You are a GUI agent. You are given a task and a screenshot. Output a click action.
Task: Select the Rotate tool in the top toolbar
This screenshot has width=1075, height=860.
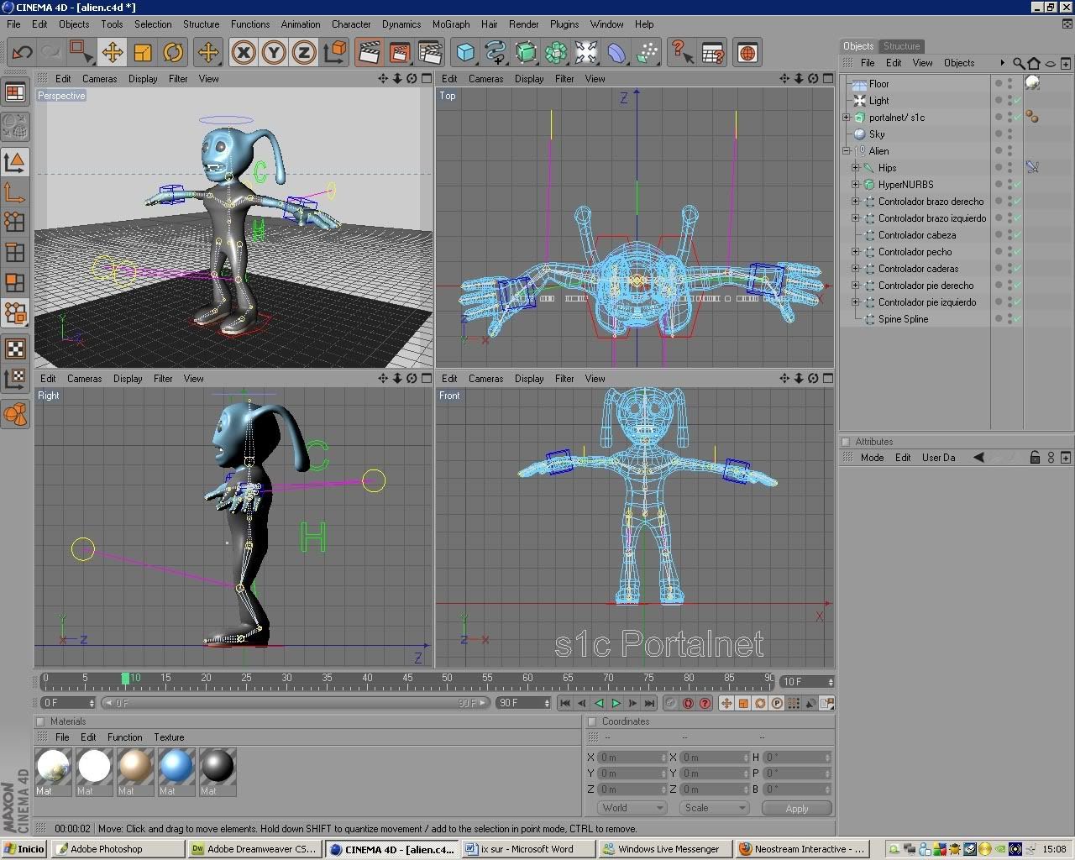click(x=173, y=53)
